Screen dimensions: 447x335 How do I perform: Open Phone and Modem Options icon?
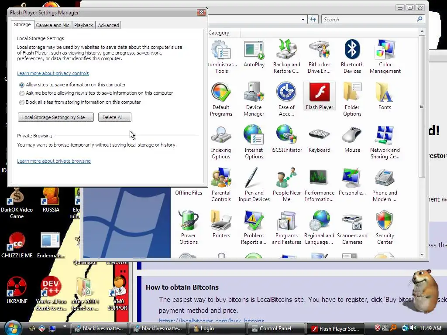385,185
